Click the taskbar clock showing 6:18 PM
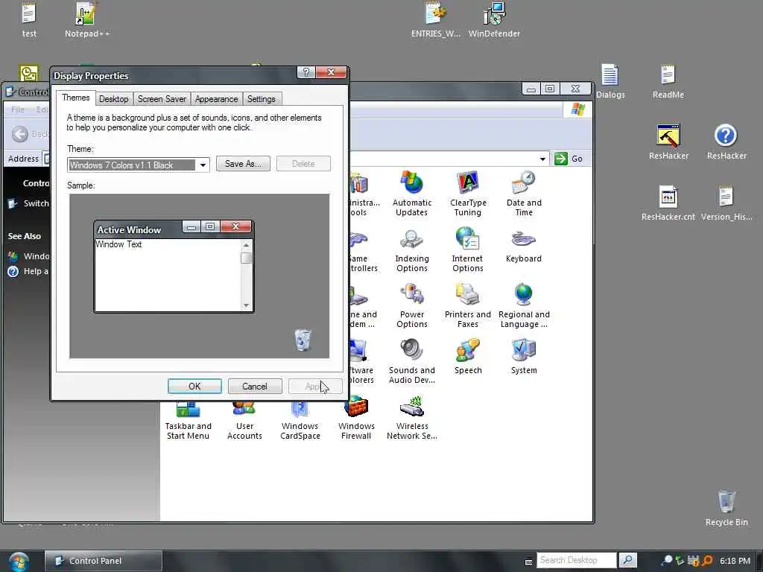 point(735,561)
